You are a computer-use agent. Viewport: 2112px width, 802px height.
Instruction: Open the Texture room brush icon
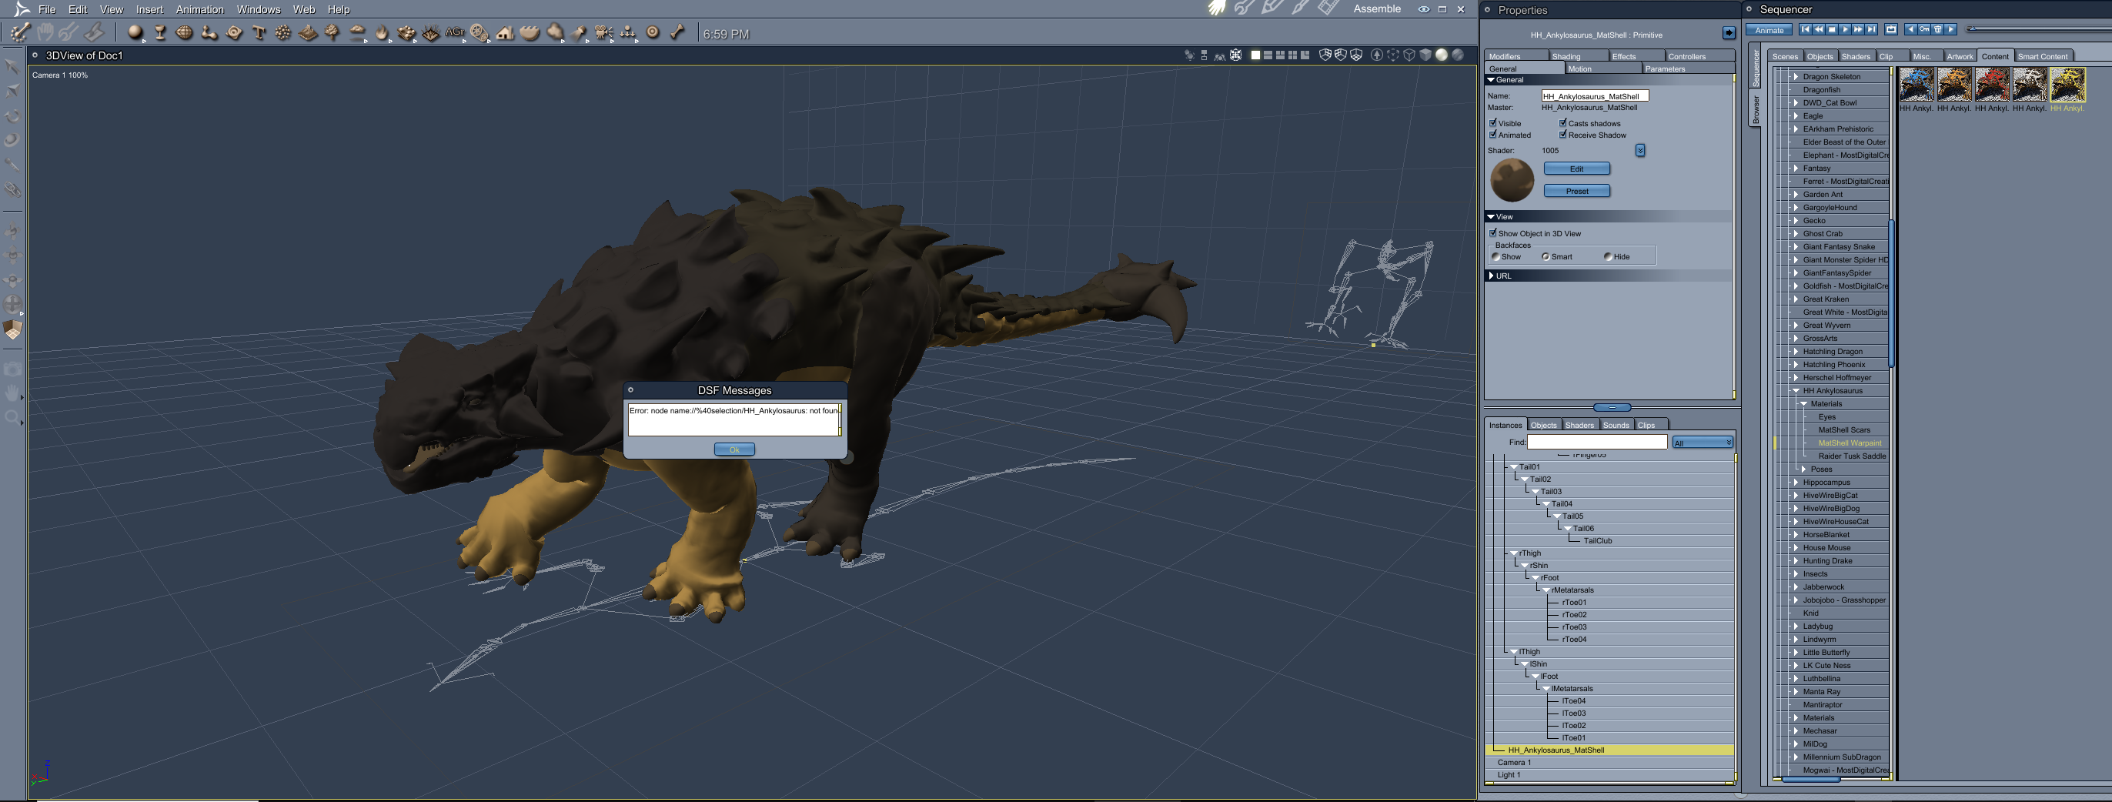point(1300,8)
